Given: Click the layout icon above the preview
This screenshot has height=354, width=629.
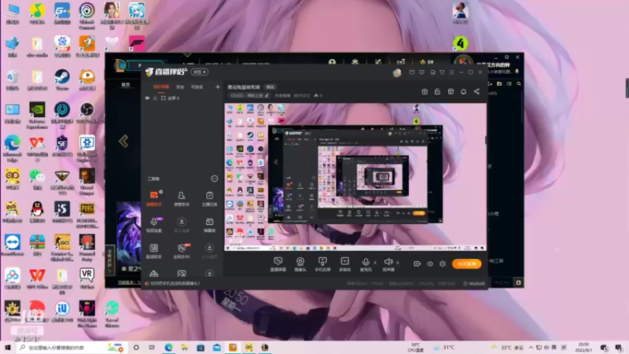Looking at the screenshot, I should pos(451,91).
